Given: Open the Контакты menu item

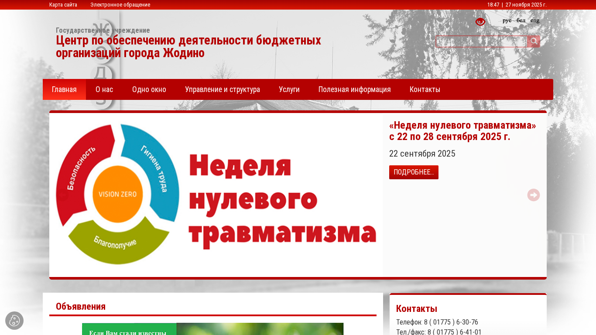Looking at the screenshot, I should 425,89.
